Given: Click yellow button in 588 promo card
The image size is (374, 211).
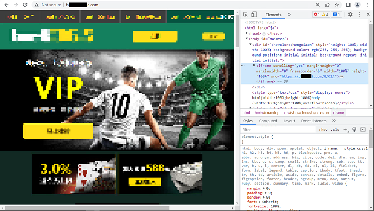Looking at the screenshot, I should click(144, 182).
